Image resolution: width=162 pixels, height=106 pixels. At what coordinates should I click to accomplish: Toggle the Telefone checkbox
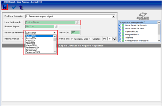pyautogui.click(x=120, y=38)
